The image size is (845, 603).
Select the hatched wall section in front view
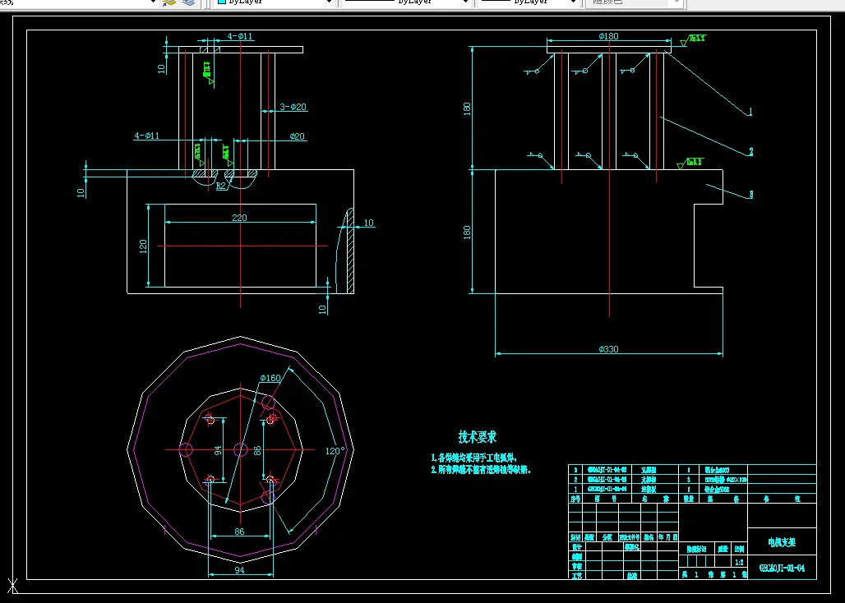pos(350,251)
